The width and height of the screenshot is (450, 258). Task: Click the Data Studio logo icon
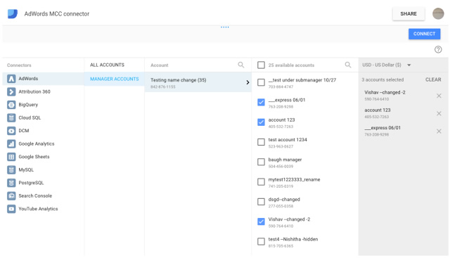(13, 14)
